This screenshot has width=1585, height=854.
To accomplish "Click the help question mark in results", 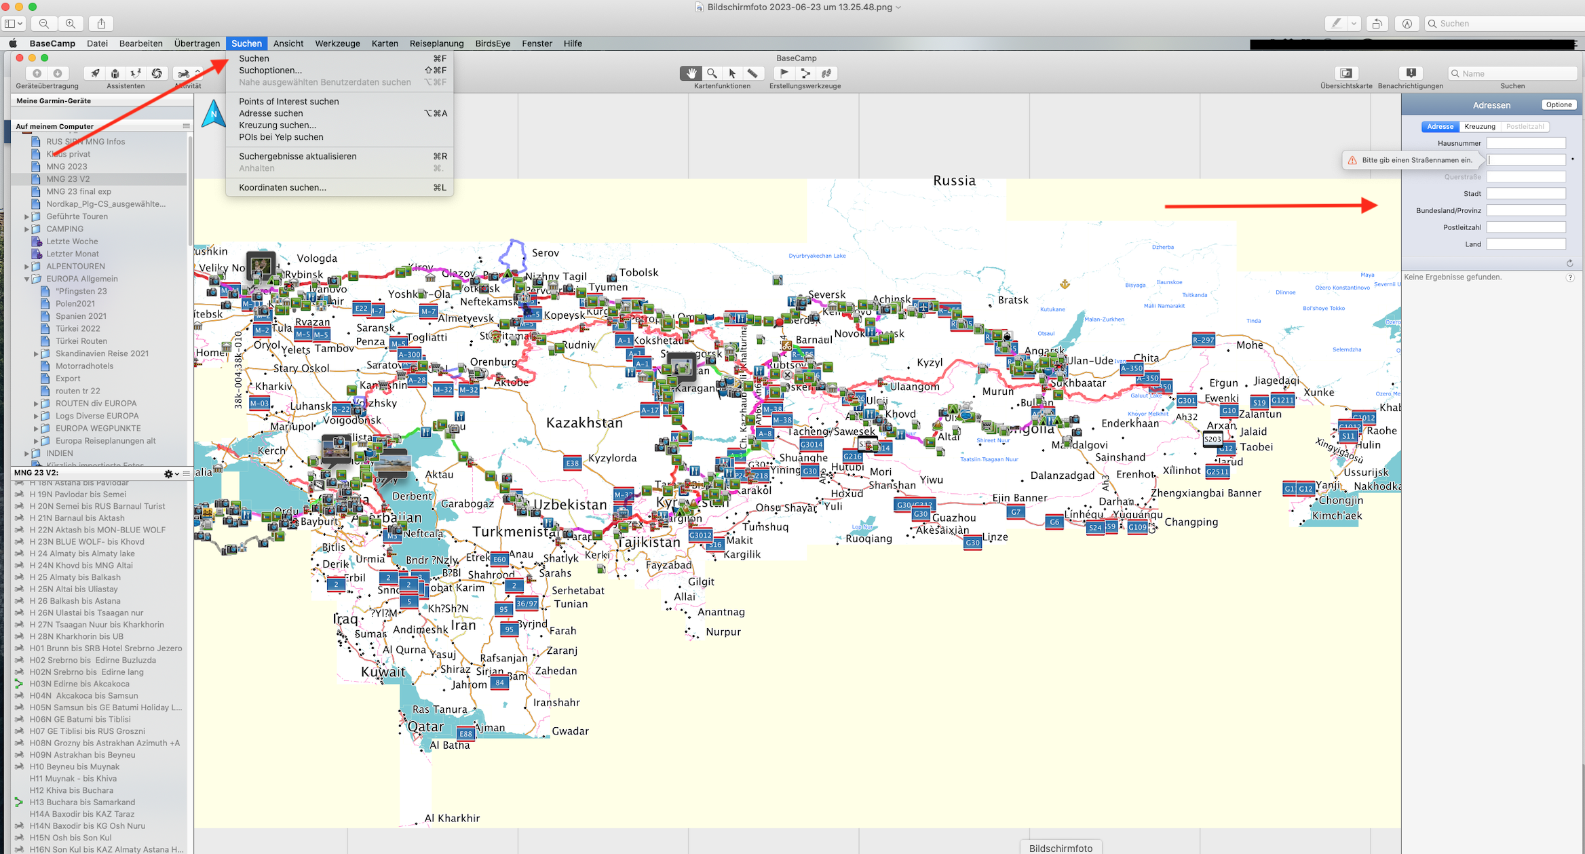I will click(x=1570, y=277).
